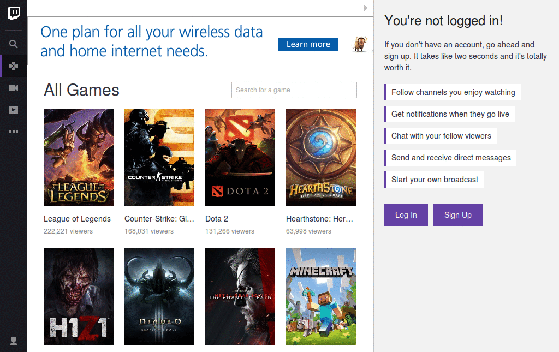
Task: Open Counter-Strike box art thumbnail
Action: tap(159, 158)
